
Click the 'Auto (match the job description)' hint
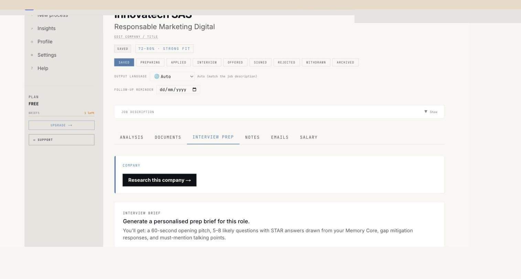pyautogui.click(x=227, y=76)
